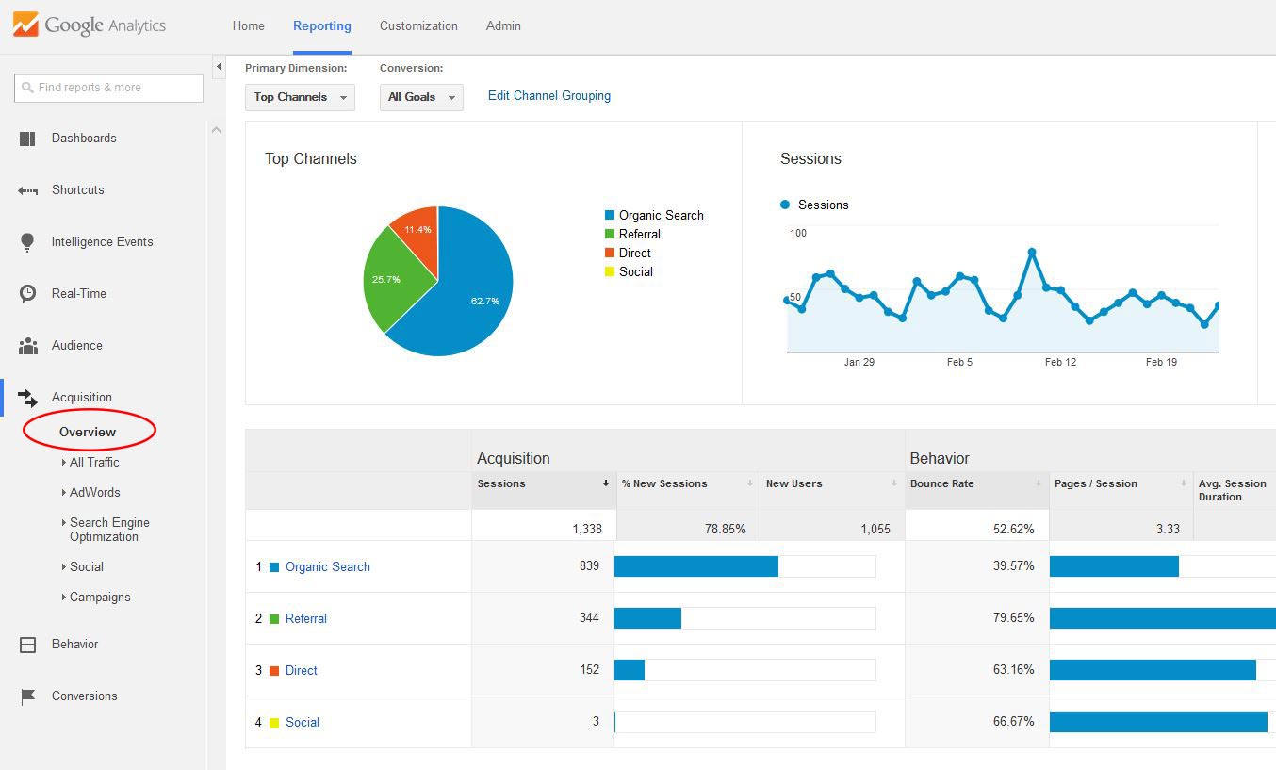
Task: Collapse the sidebar with the left arrow
Action: pyautogui.click(x=219, y=67)
